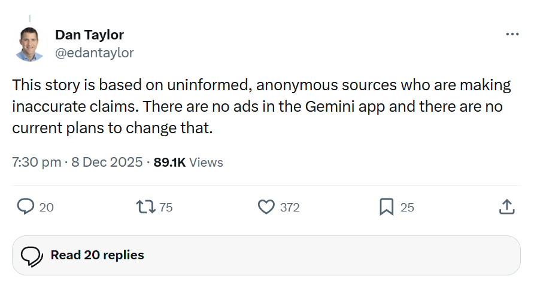Image resolution: width=534 pixels, height=282 pixels.
Task: Like the post with heart icon
Action: coord(266,207)
